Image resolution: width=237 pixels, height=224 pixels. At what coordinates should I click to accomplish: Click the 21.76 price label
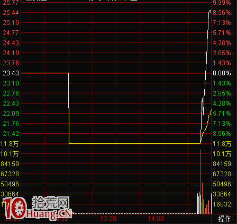(11, 124)
